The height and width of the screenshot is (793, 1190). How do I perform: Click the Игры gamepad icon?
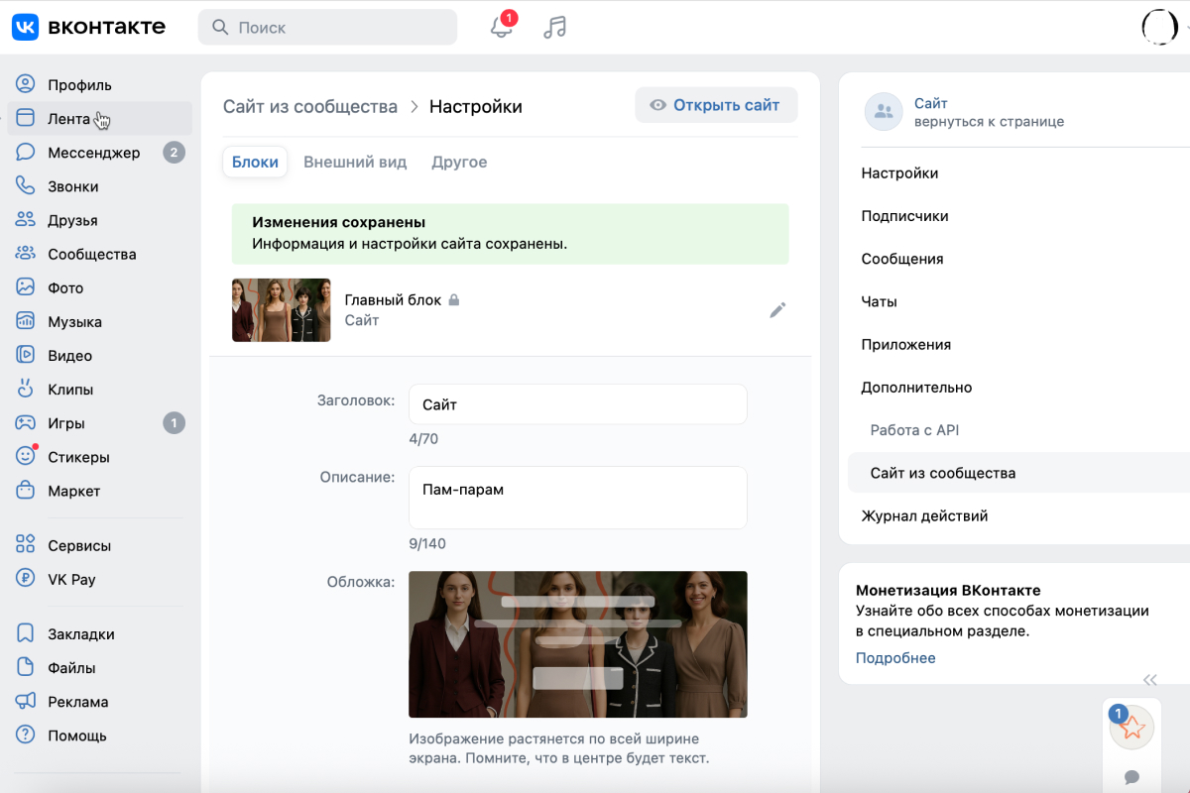click(26, 423)
